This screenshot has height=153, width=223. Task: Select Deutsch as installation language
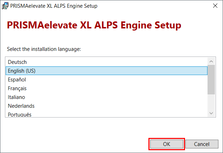(106, 62)
